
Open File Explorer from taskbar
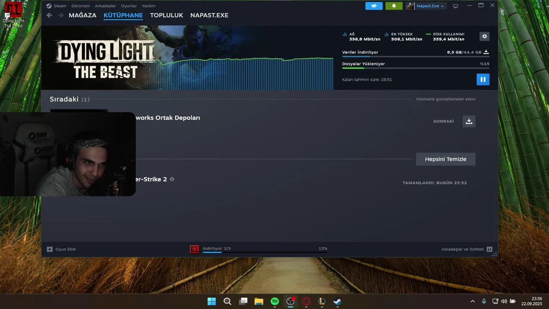(x=259, y=301)
